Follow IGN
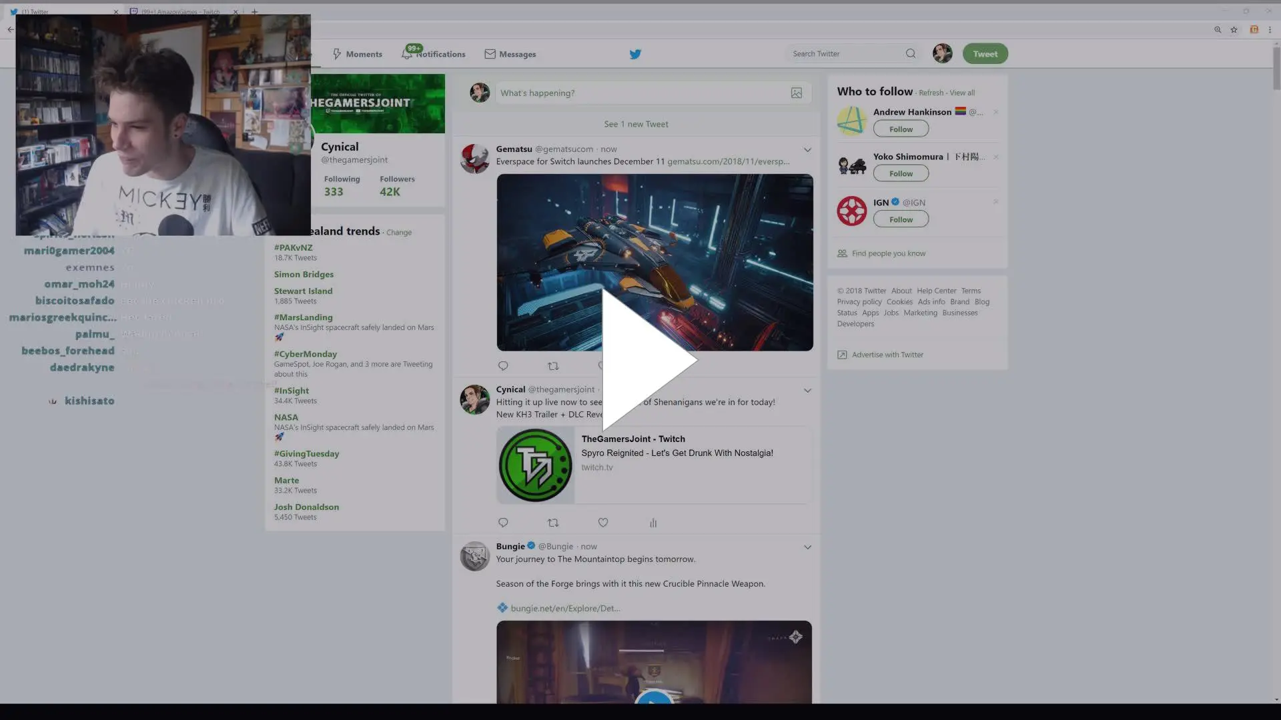 coord(901,219)
